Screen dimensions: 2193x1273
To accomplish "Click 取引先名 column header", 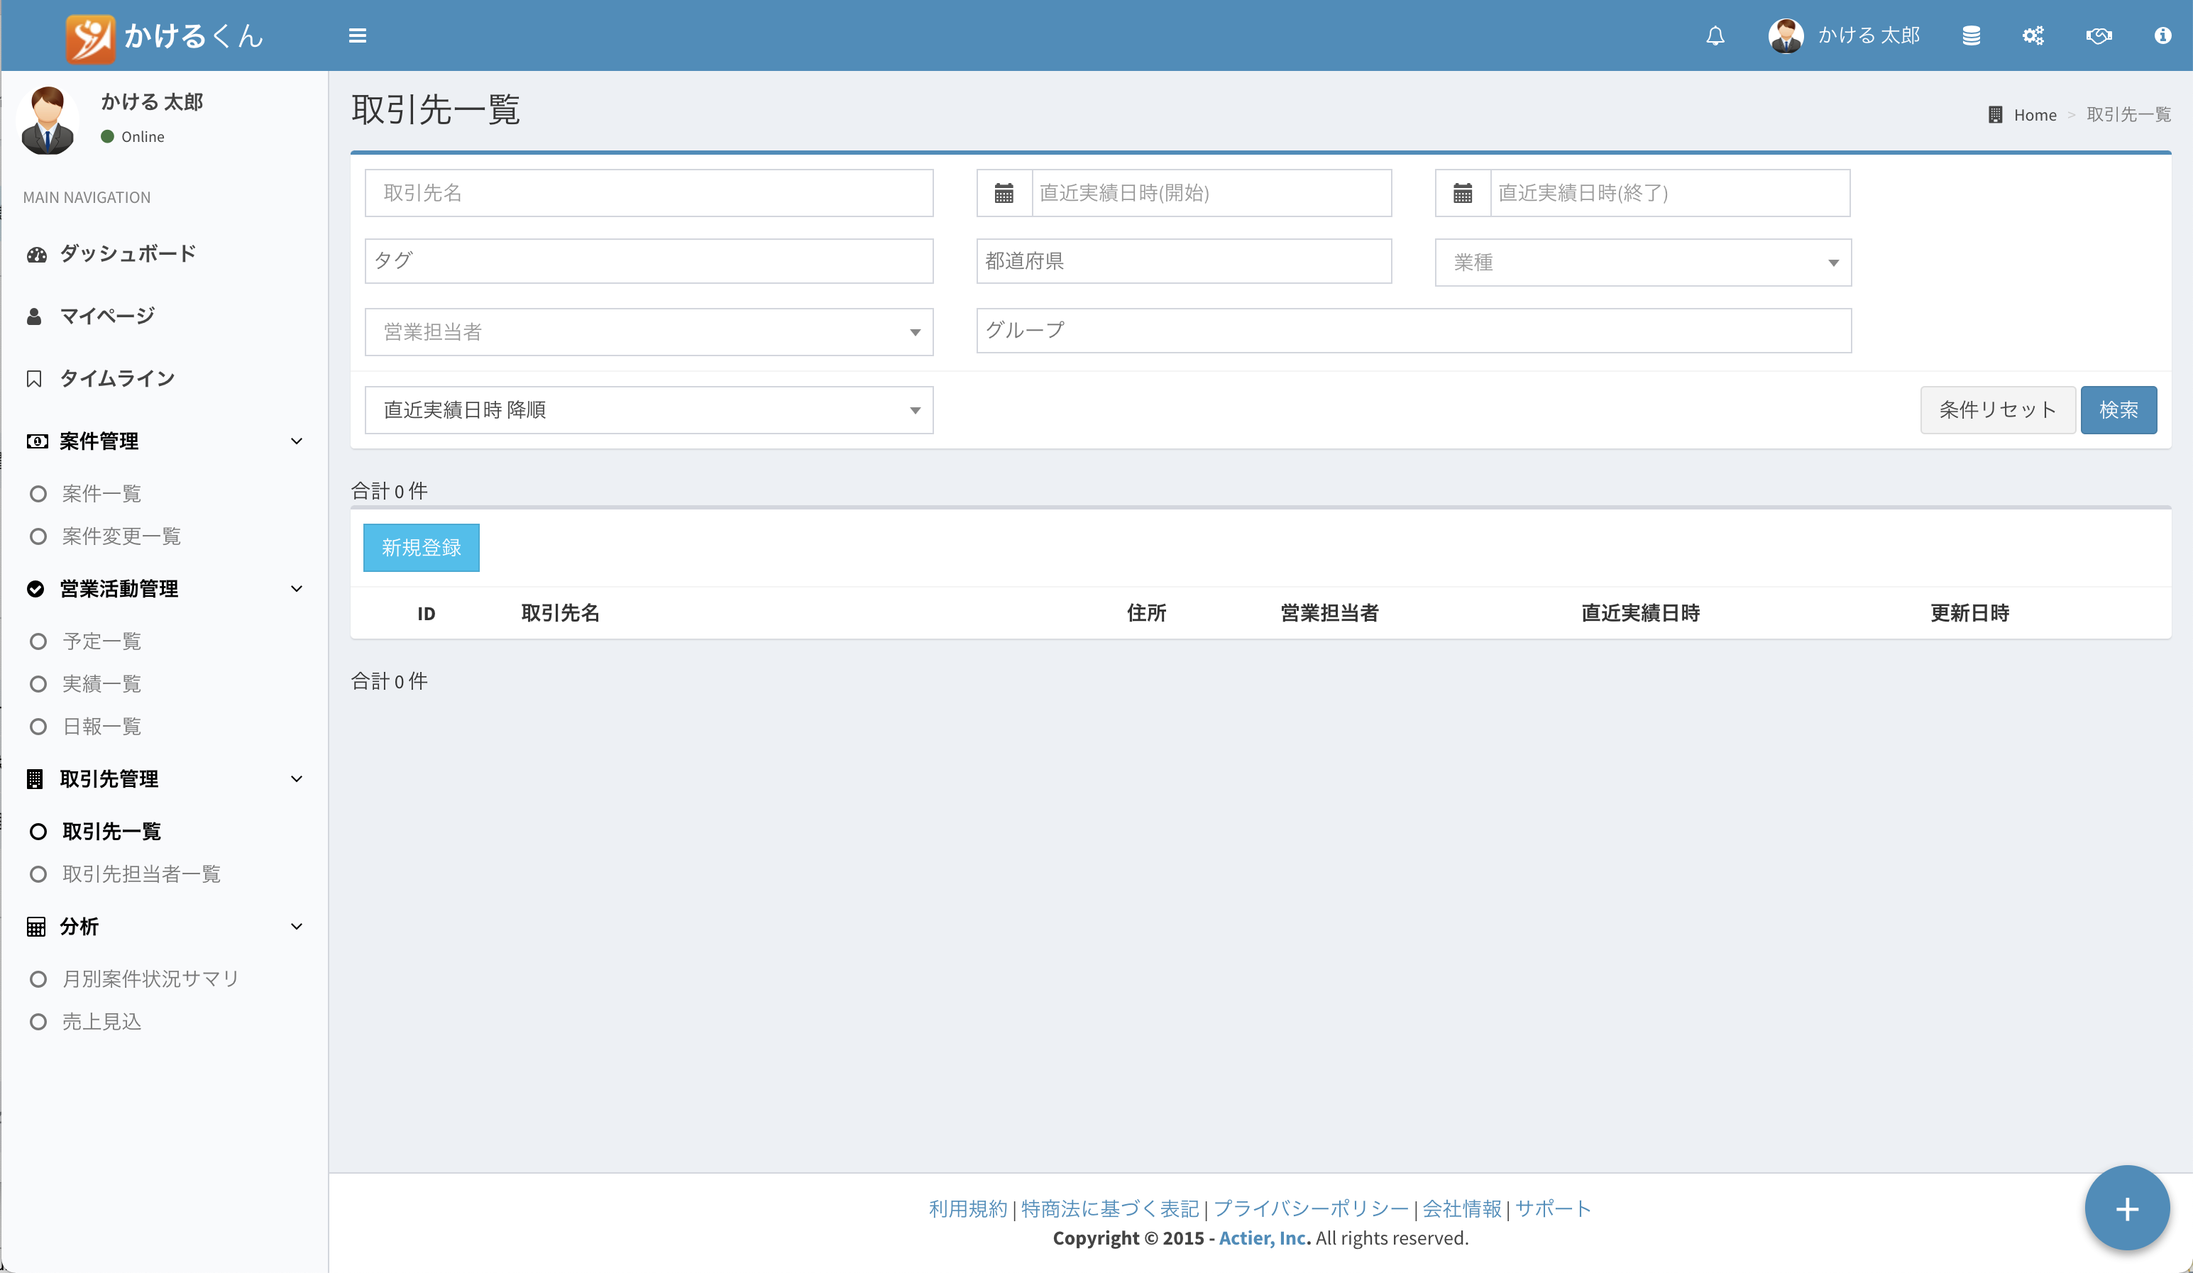I will pyautogui.click(x=561, y=614).
